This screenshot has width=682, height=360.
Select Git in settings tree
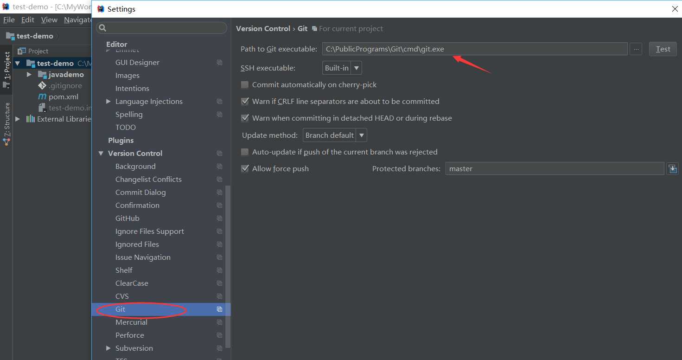click(x=161, y=309)
